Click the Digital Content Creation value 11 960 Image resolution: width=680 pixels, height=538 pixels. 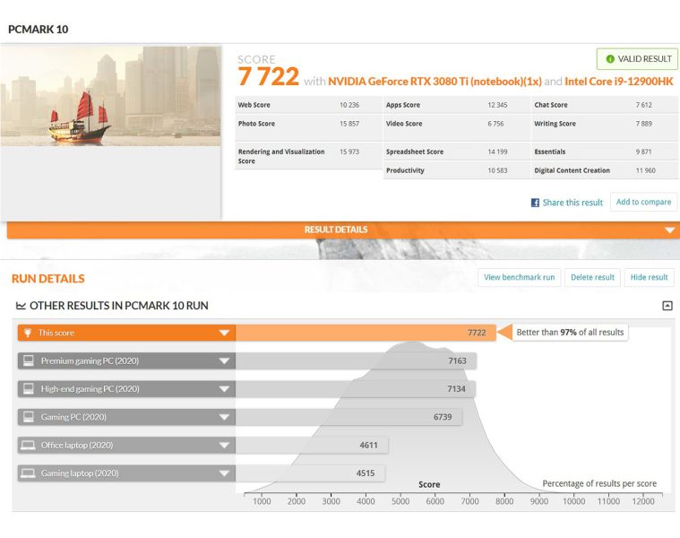click(645, 170)
